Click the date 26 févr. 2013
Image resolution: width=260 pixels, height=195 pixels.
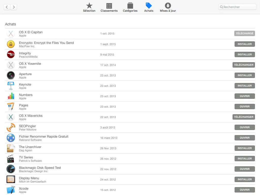point(108,148)
